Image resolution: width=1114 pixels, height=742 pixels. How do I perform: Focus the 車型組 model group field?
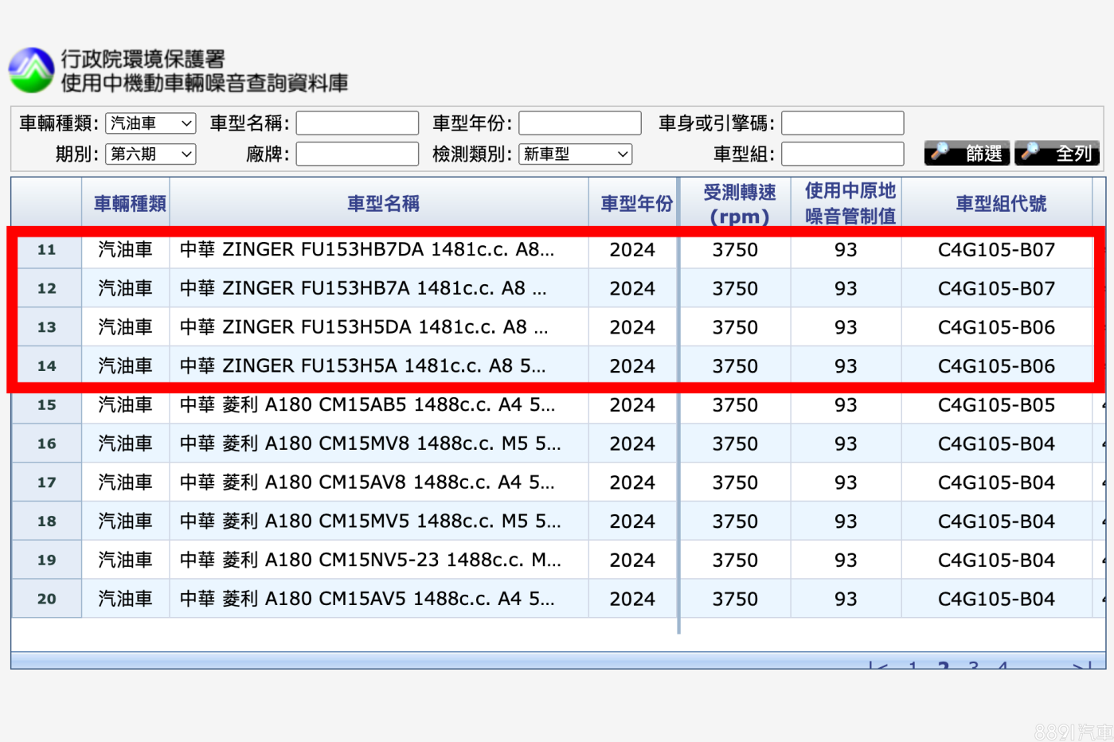point(842,154)
